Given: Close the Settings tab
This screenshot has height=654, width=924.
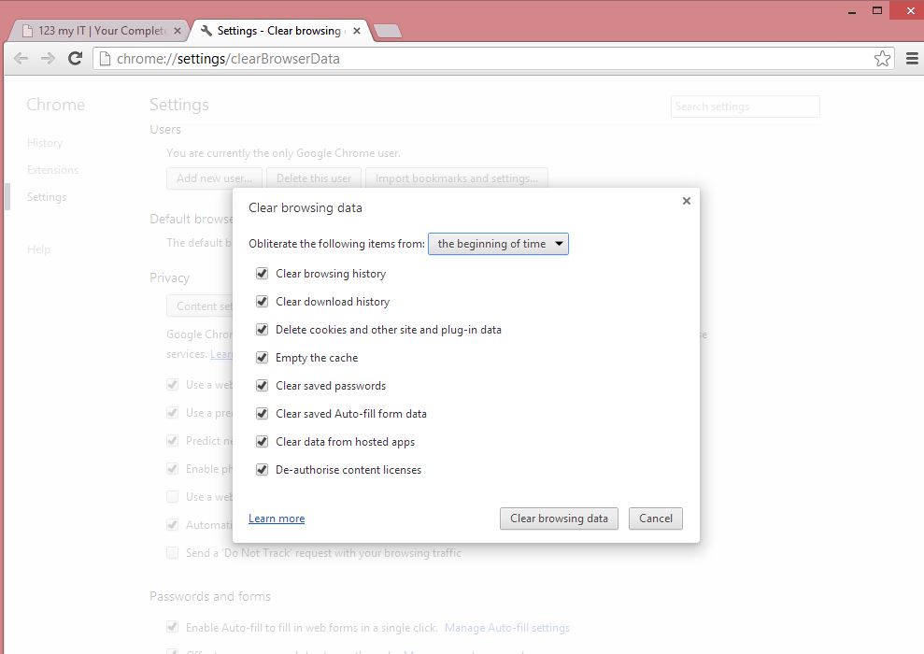Looking at the screenshot, I should point(357,31).
